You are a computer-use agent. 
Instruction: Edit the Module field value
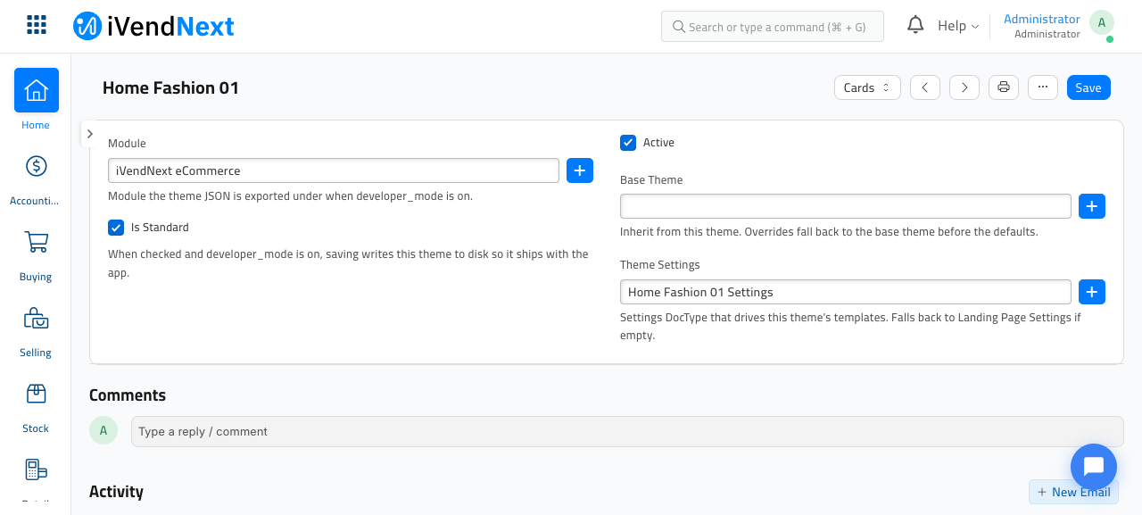pyautogui.click(x=334, y=170)
